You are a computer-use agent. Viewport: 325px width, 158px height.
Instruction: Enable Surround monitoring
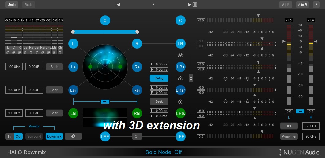point(34,136)
